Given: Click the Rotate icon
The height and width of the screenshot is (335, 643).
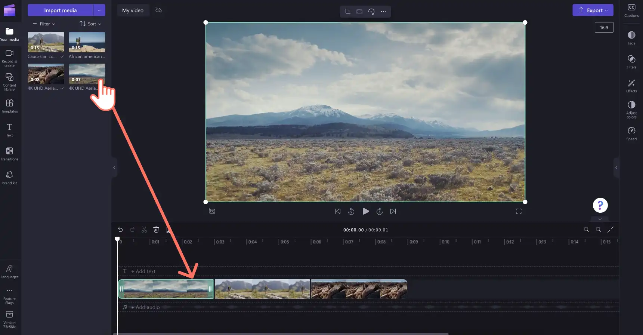Looking at the screenshot, I should [x=371, y=11].
